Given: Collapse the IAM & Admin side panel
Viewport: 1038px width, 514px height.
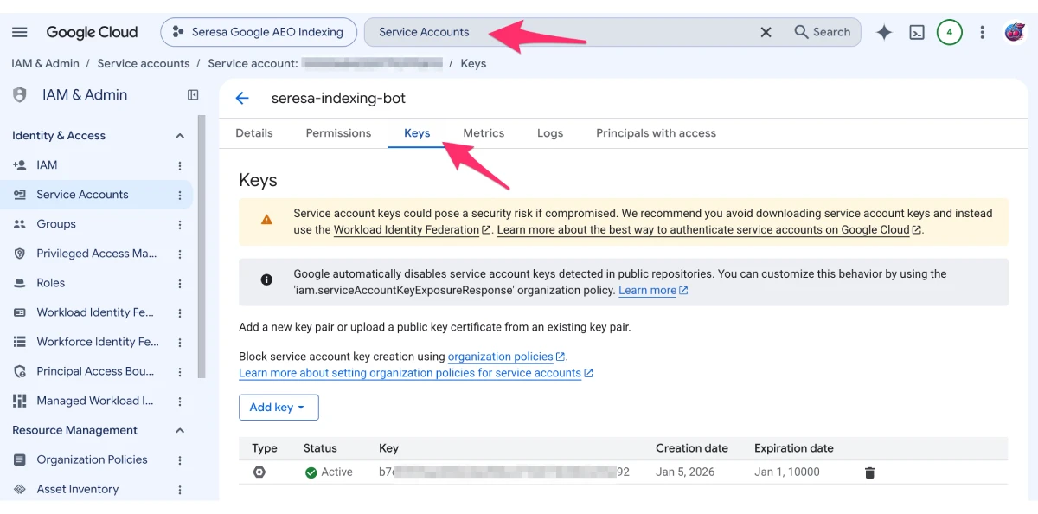Looking at the screenshot, I should [x=193, y=95].
